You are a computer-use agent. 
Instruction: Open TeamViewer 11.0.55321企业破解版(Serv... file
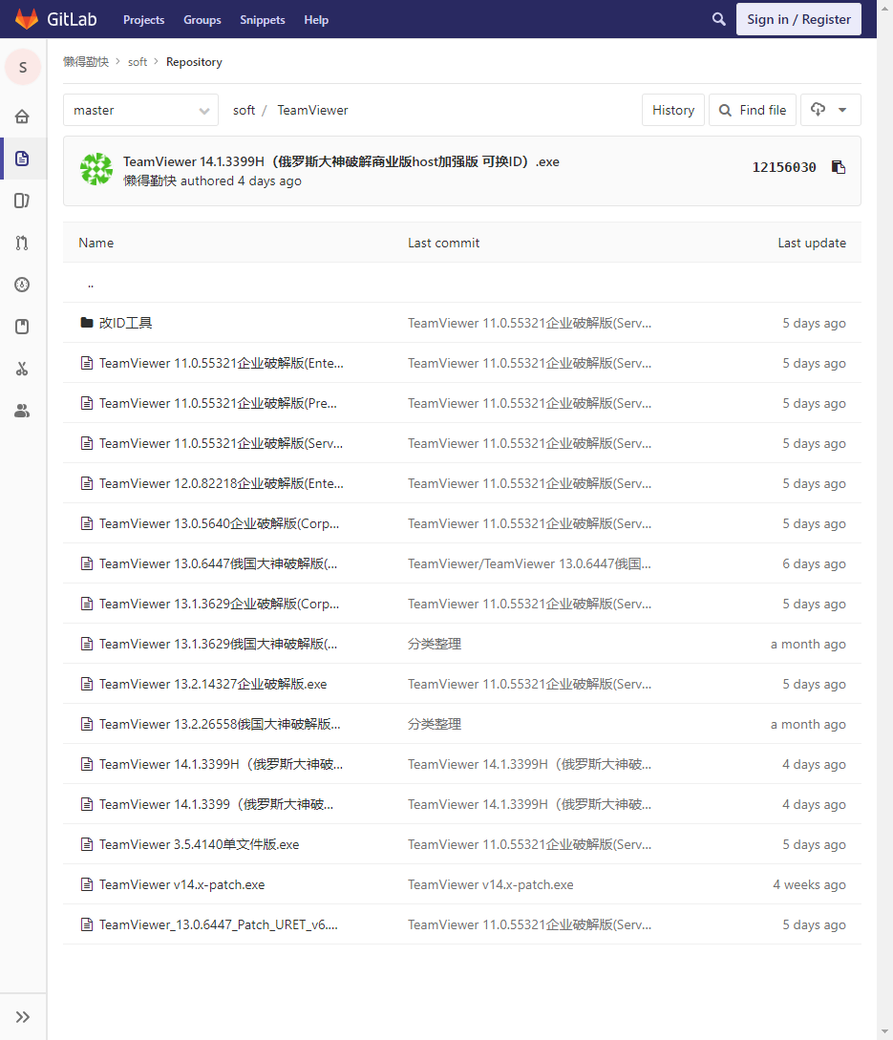click(221, 444)
